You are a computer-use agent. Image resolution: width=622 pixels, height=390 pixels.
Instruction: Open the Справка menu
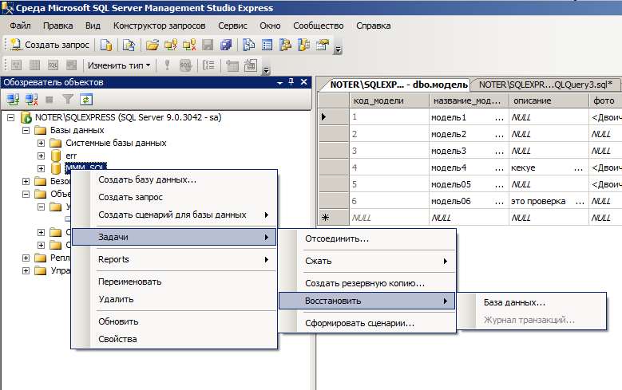tap(373, 26)
